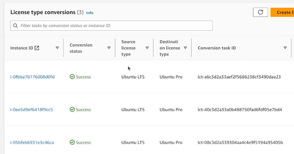Image resolution: width=294 pixels, height=154 pixels.
Task: Sort by Instance ID column arrow
Action: 57,48
